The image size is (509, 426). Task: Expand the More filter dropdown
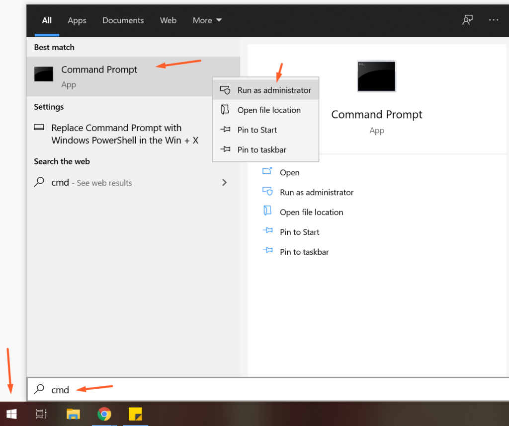pyautogui.click(x=207, y=20)
